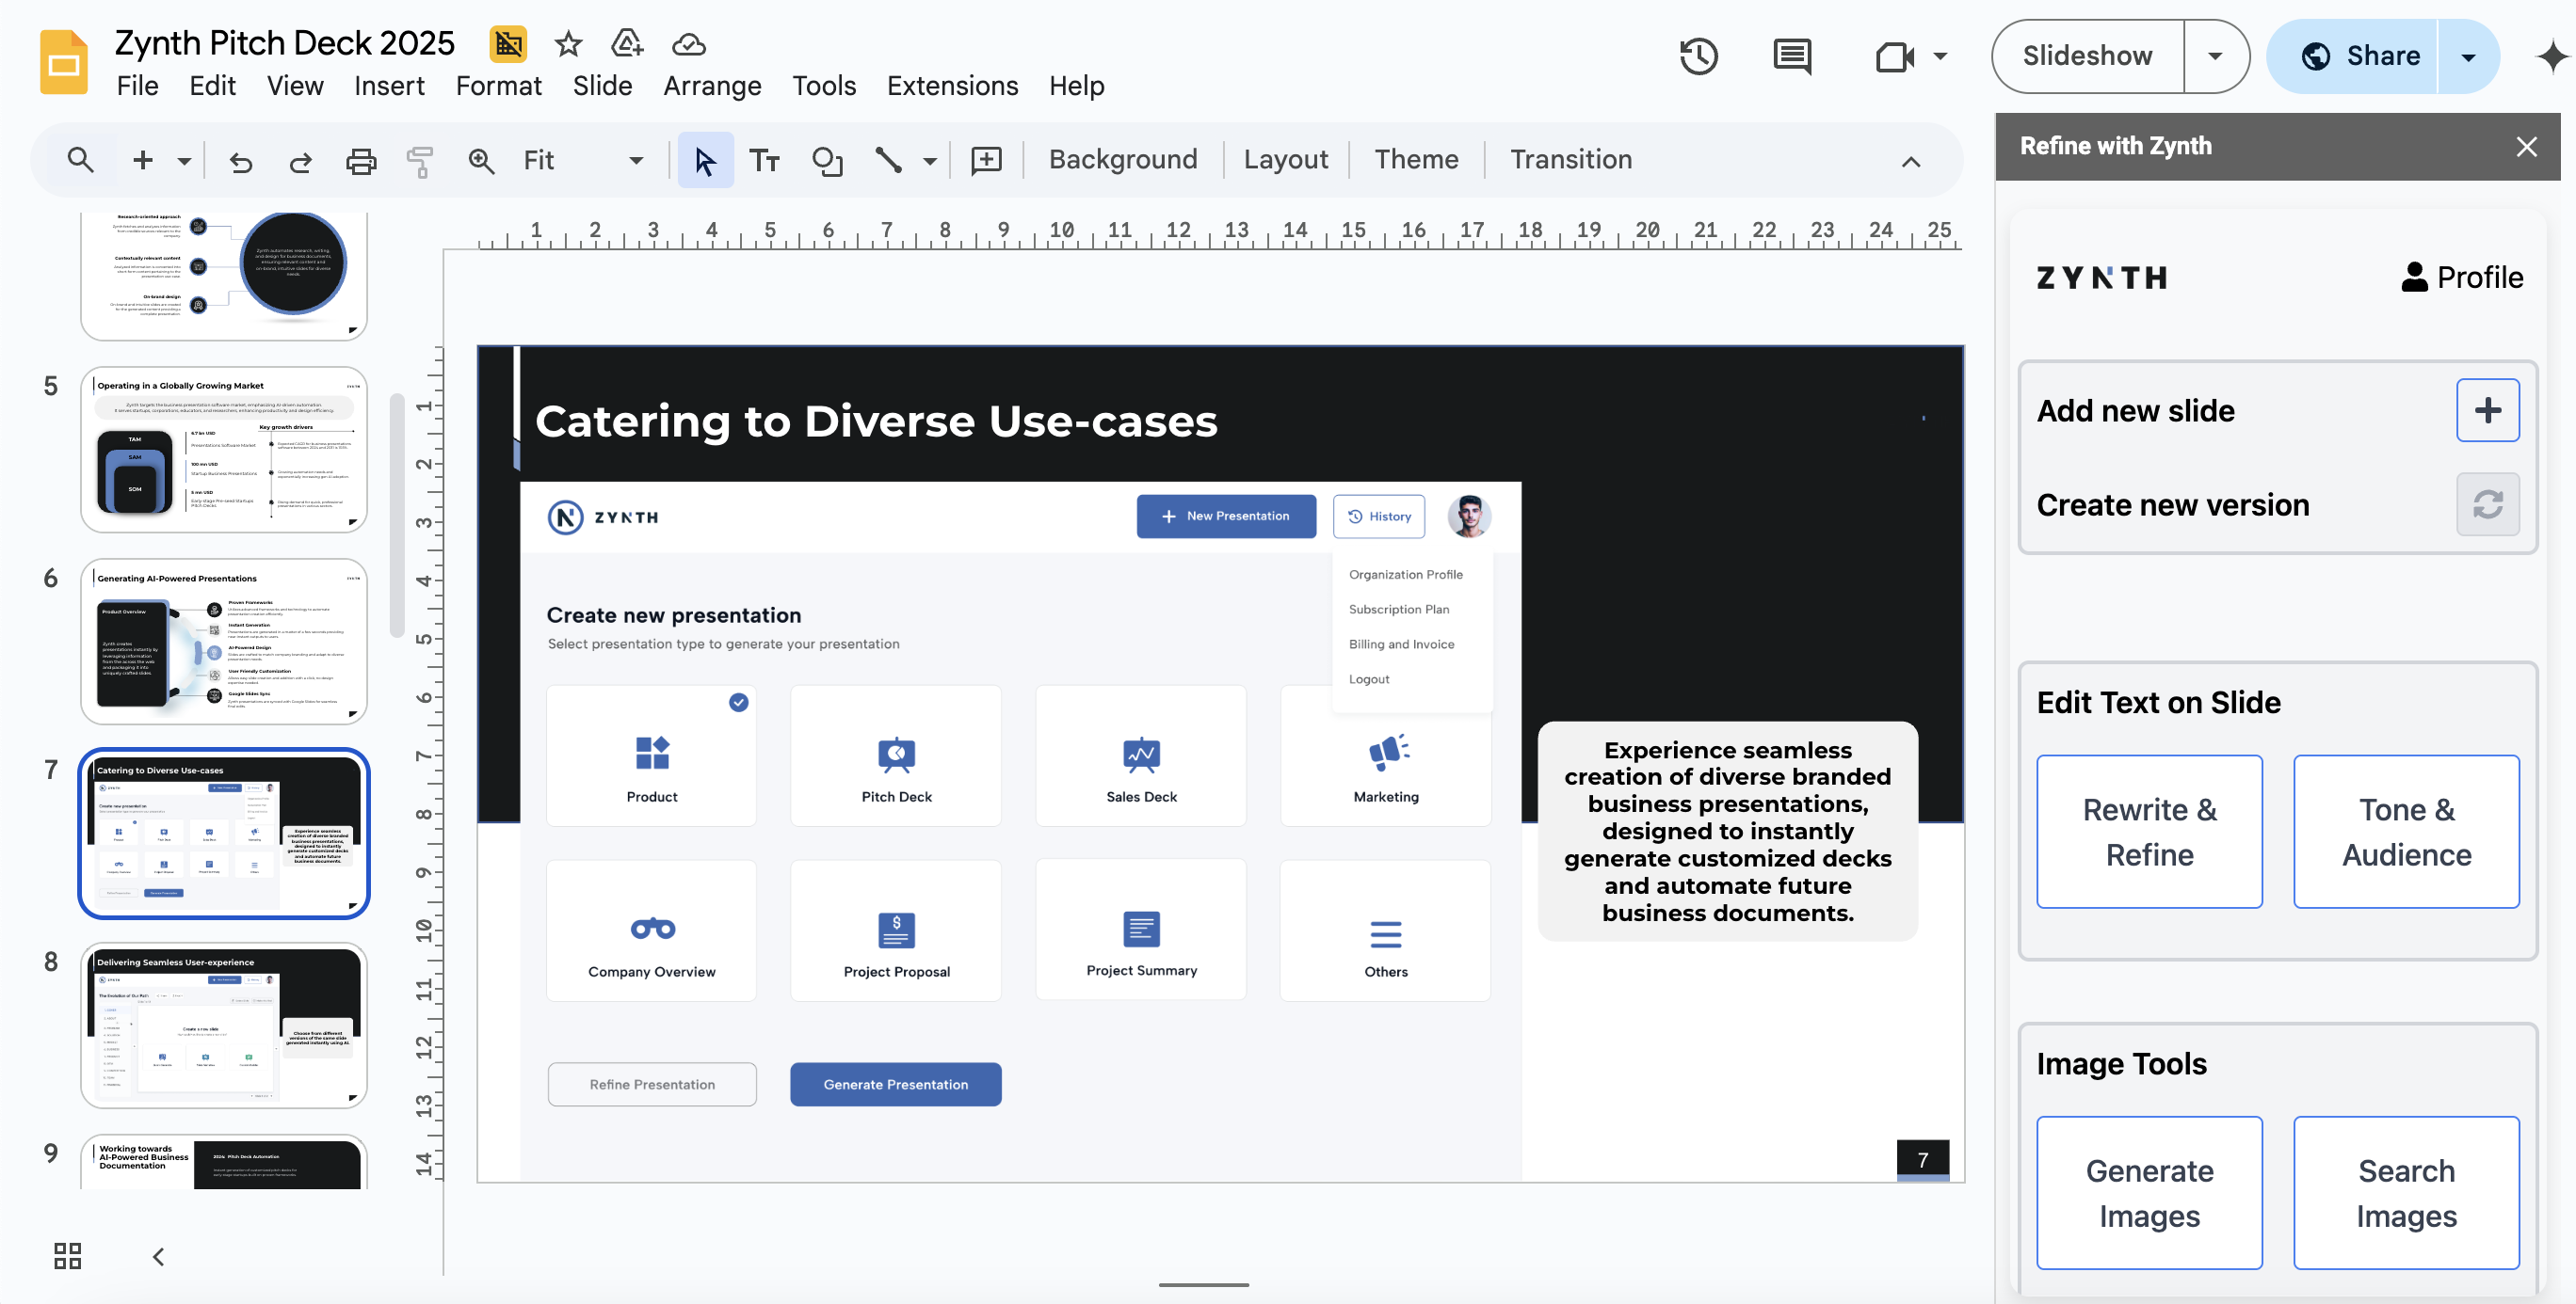Check the cloud save status icon
The height and width of the screenshot is (1304, 2576).
point(688,44)
